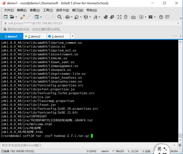
Task: Click the file transfer icon
Action: click(x=77, y=17)
